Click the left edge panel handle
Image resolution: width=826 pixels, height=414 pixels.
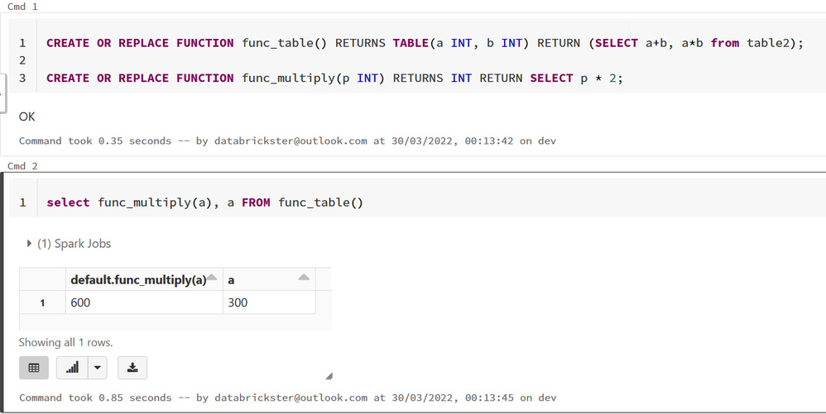[2, 88]
